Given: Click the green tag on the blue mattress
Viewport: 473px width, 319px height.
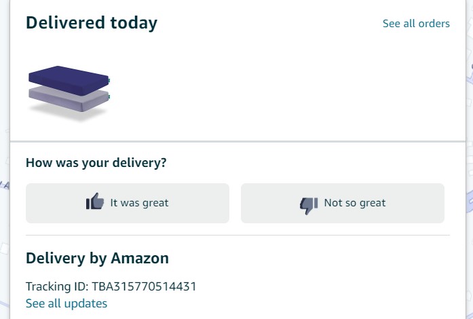Looking at the screenshot, I should (x=109, y=81).
